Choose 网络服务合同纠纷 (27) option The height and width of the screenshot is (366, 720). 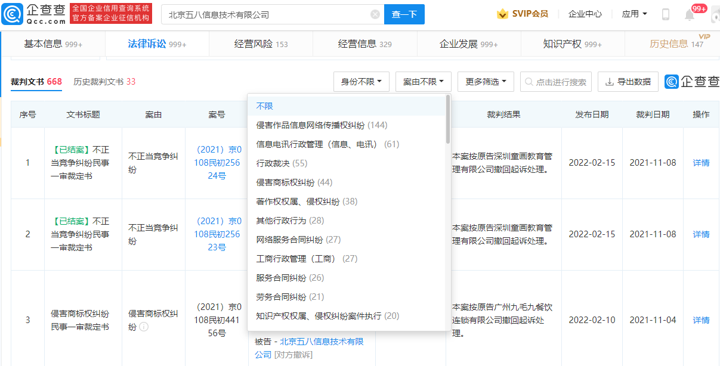click(347, 240)
